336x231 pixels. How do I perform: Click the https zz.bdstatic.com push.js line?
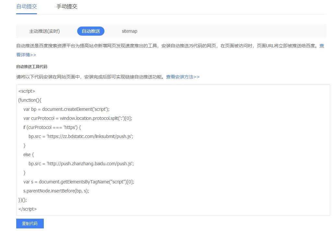pyautogui.click(x=81, y=136)
